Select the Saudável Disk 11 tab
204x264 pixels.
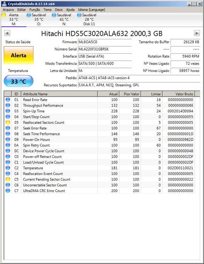(89, 20)
